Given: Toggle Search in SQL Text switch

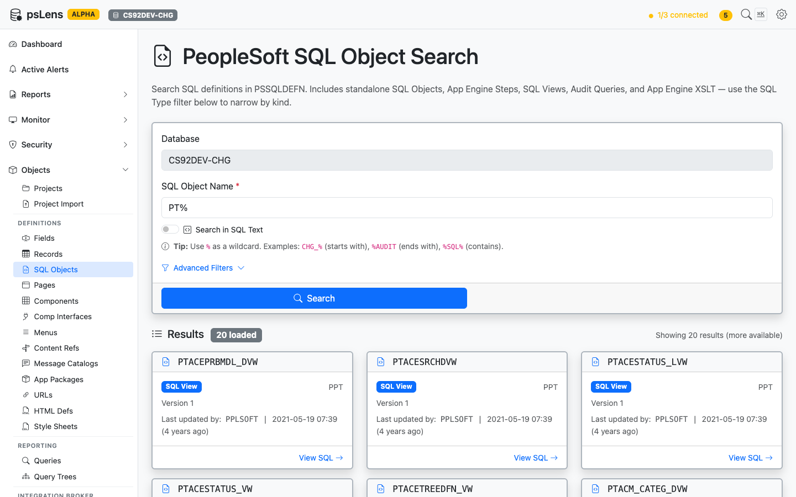Looking at the screenshot, I should point(170,229).
